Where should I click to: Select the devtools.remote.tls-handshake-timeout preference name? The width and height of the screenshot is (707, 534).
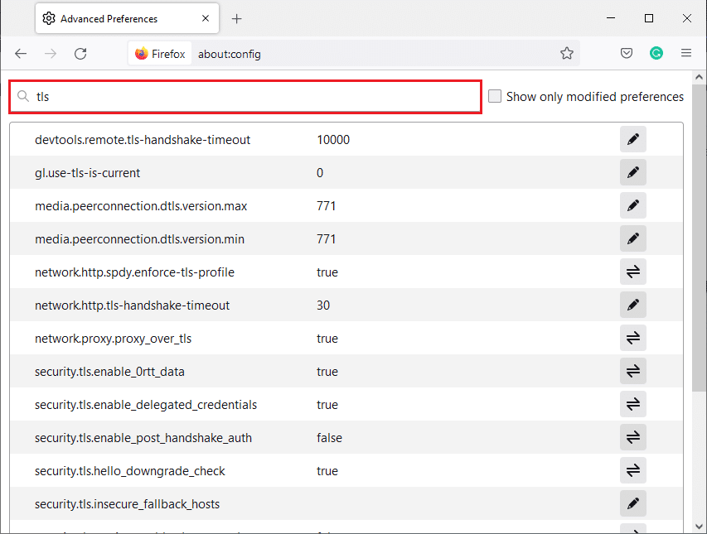coord(143,140)
